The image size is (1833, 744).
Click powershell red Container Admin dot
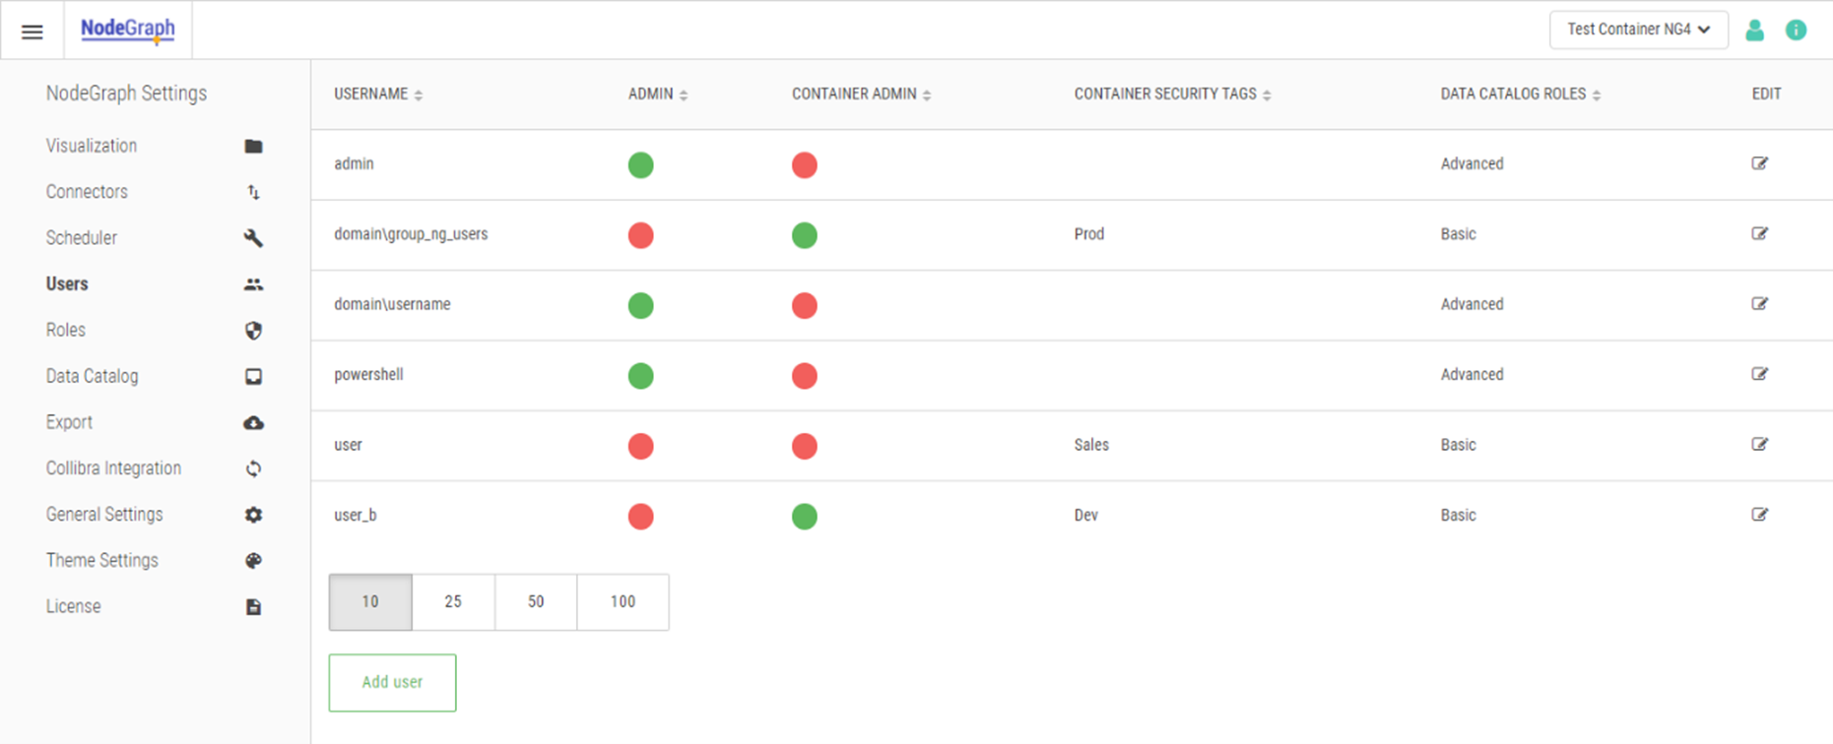pos(805,376)
